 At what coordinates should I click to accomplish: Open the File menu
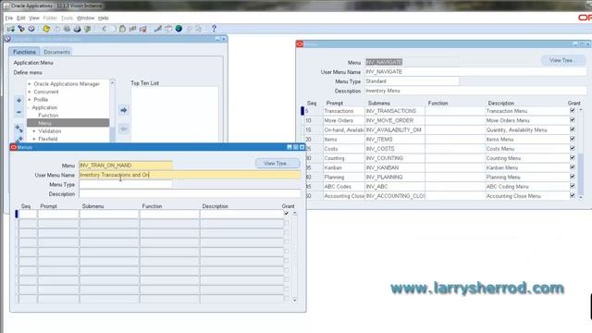pyautogui.click(x=9, y=18)
